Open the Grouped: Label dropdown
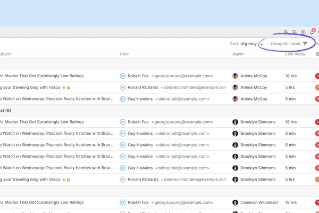The width and height of the screenshot is (319, 213). coord(286,44)
